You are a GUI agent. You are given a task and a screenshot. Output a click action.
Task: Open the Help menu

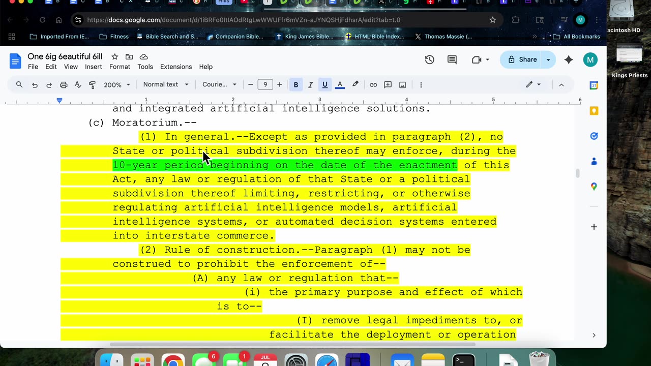206,67
